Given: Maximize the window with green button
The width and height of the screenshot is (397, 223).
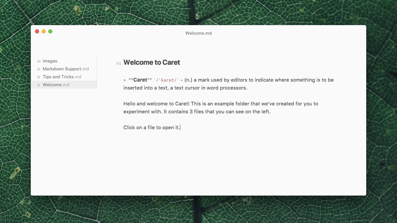Looking at the screenshot, I should [x=50, y=31].
